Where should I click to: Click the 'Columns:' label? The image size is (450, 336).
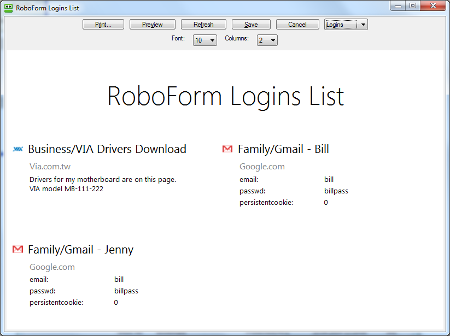pyautogui.click(x=237, y=38)
